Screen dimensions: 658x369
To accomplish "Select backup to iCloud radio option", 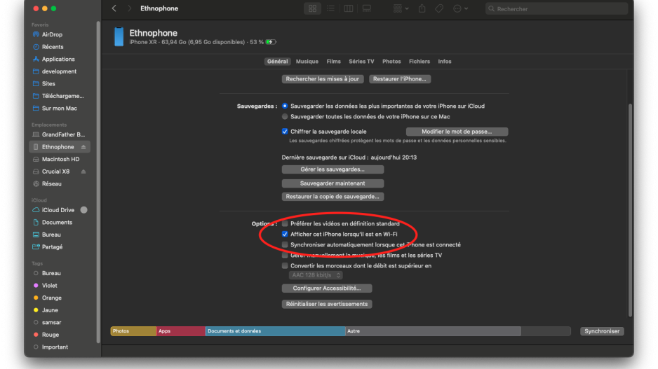I will coord(285,106).
